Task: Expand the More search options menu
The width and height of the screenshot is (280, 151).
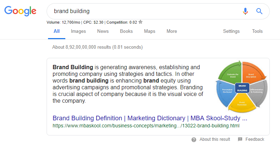Action: tap(172, 31)
